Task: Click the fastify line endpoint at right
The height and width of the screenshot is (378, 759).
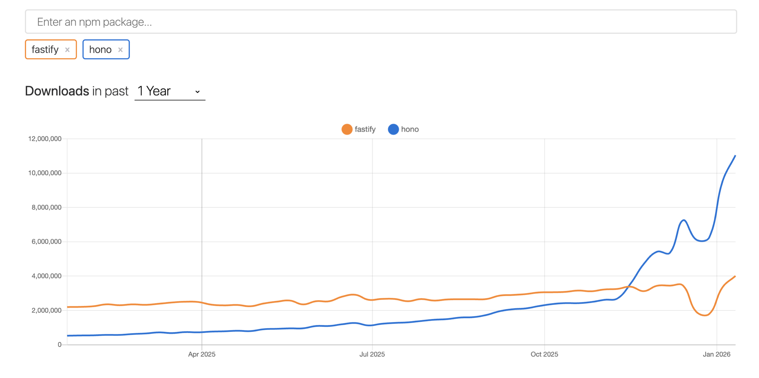Action: pos(735,277)
